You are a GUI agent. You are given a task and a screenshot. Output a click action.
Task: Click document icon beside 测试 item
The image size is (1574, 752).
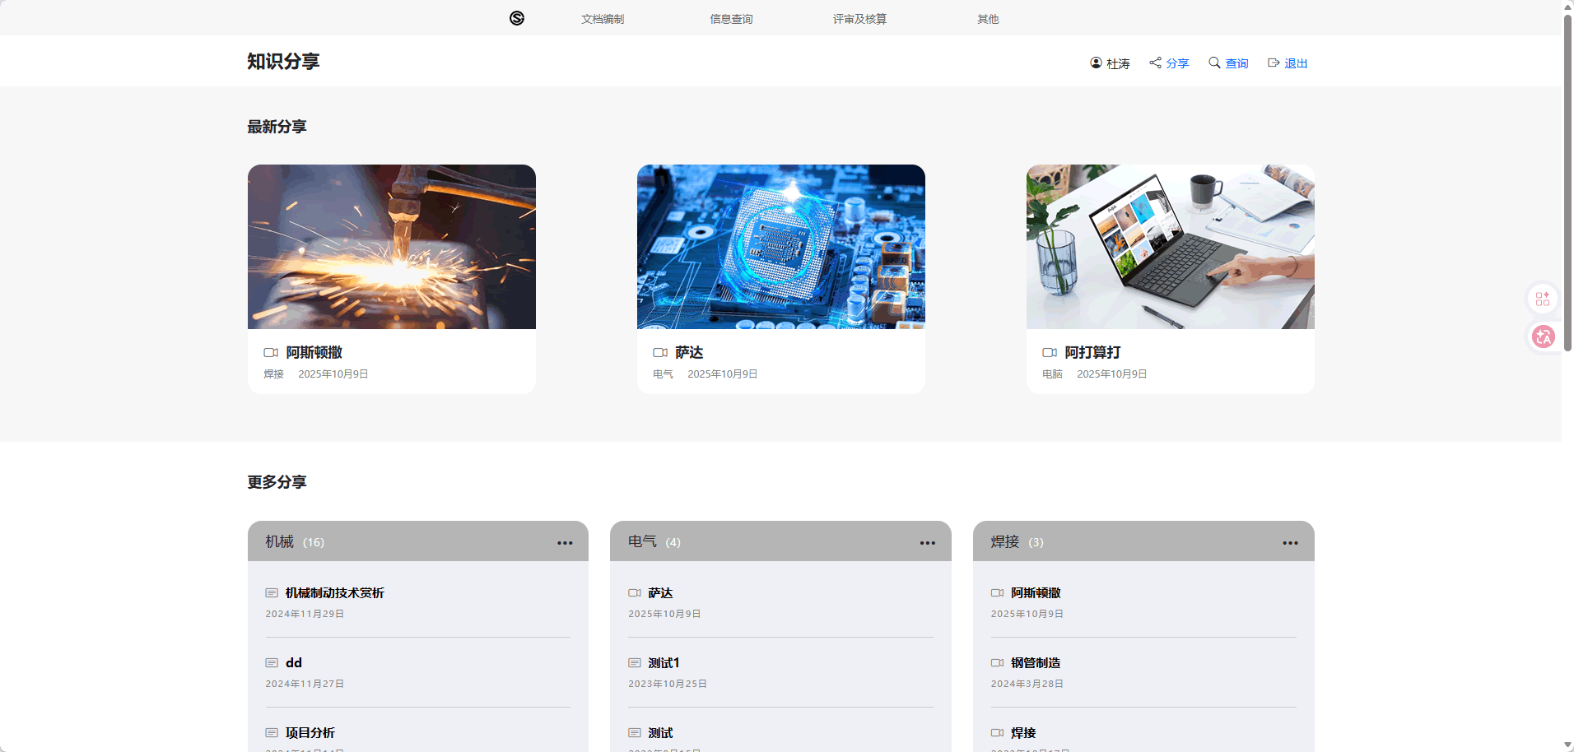(635, 732)
